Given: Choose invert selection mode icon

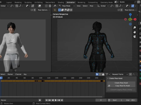Looking at the screenshot, I should click(68, 10).
